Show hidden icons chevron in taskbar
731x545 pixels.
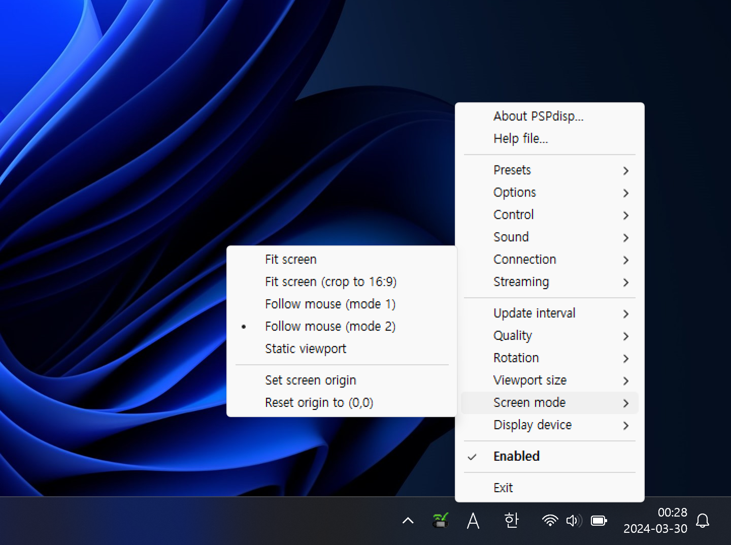click(408, 521)
